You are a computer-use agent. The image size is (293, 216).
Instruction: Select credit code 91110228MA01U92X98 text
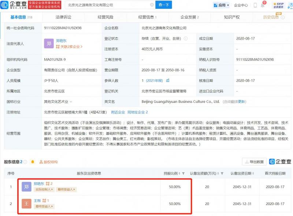click(63, 28)
